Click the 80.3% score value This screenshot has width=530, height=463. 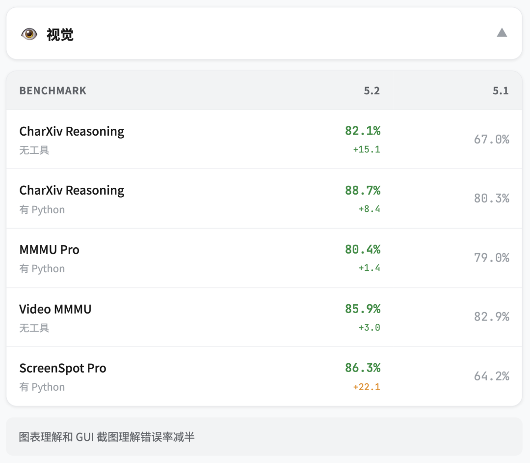pyautogui.click(x=491, y=199)
